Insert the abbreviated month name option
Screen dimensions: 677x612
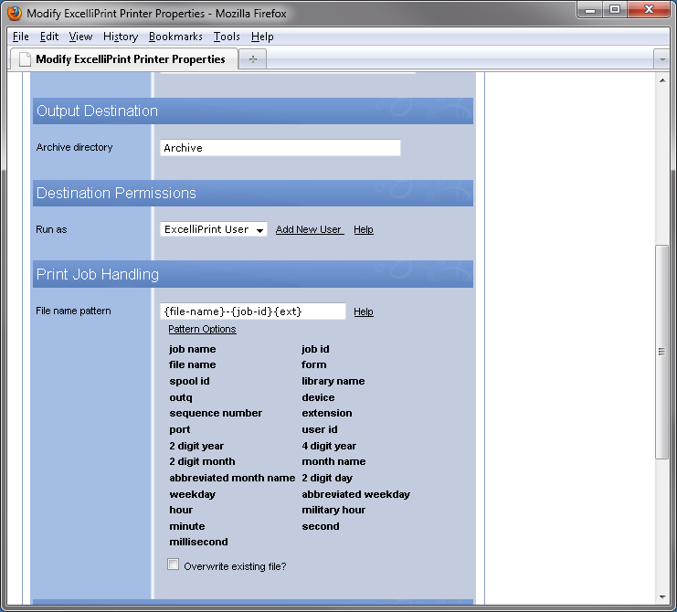[232, 478]
